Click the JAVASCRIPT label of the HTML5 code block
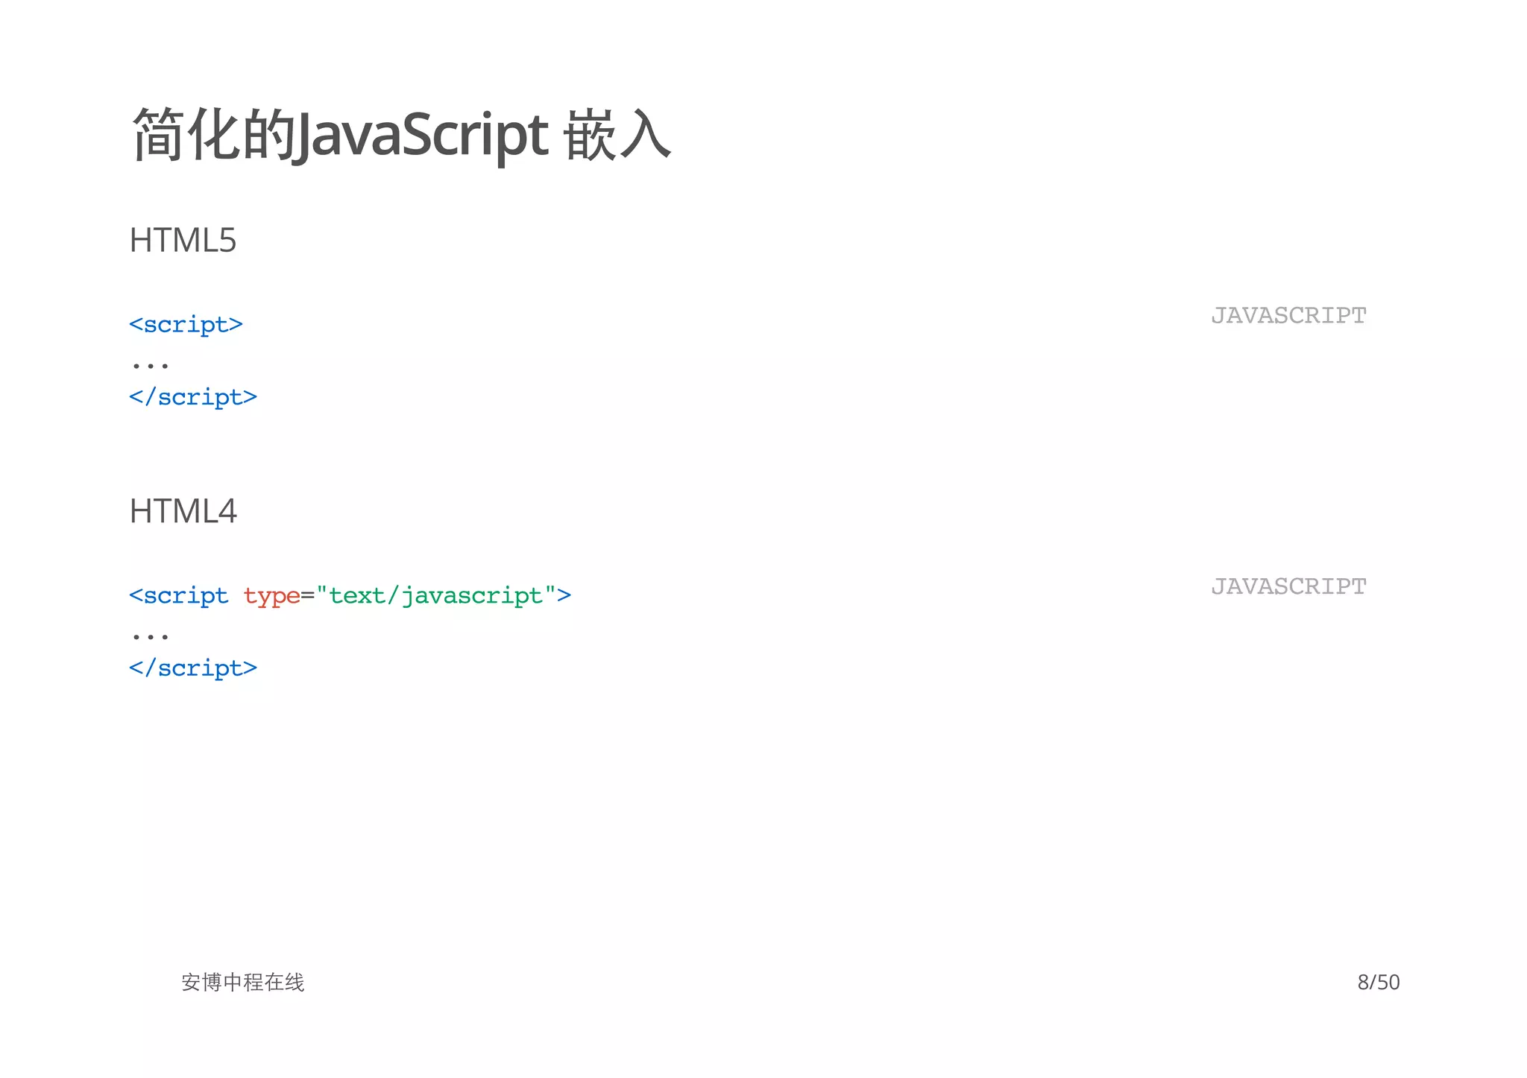Image resolution: width=1527 pixels, height=1078 pixels. (1288, 315)
